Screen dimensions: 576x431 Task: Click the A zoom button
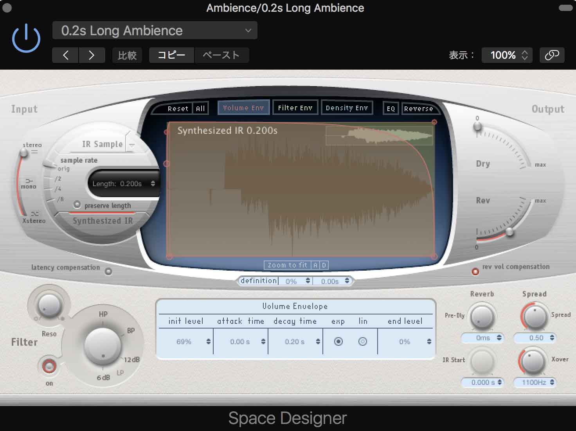coord(315,265)
